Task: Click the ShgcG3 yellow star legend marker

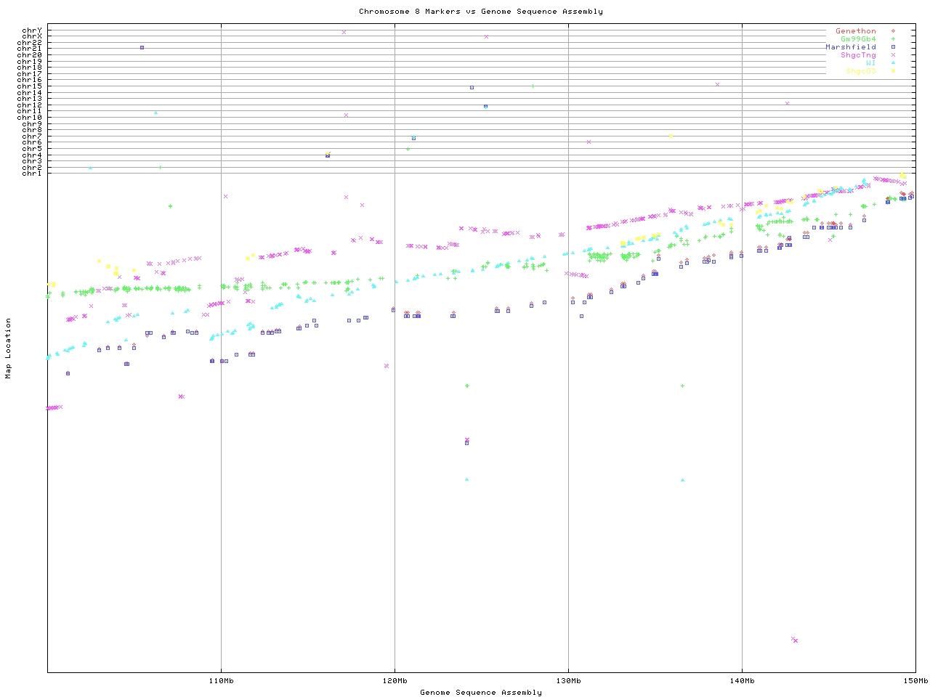Action: [x=892, y=71]
